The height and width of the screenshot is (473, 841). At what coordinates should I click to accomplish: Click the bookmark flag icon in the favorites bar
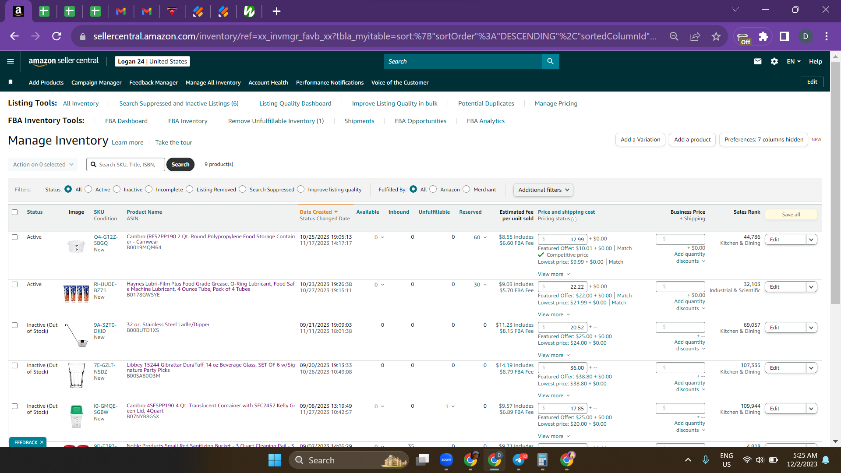[11, 82]
